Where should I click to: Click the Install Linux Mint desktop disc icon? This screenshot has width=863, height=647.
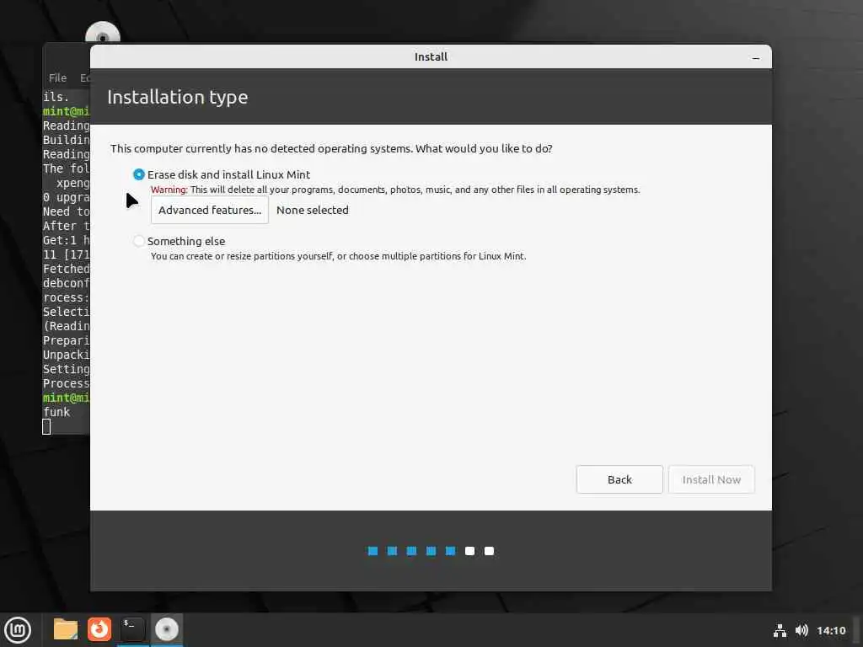click(102, 33)
